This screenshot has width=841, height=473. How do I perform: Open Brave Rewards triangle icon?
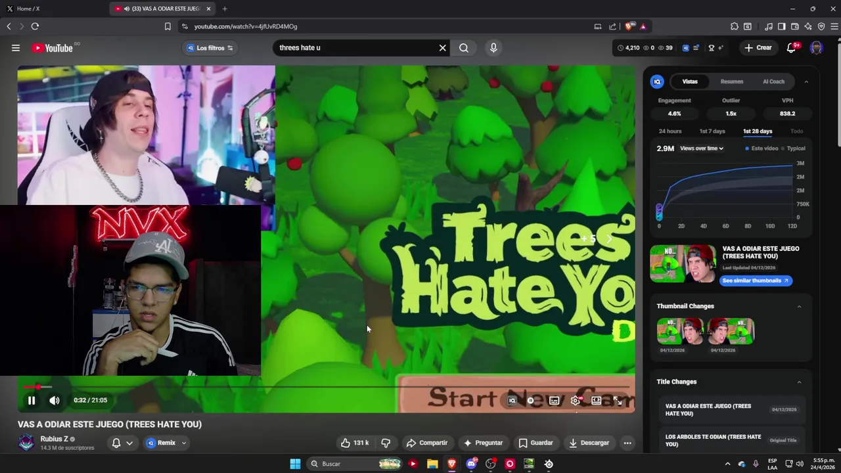pos(643,26)
